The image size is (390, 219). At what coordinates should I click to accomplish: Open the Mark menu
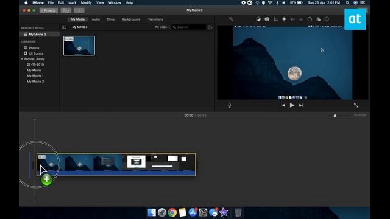[x=73, y=2]
